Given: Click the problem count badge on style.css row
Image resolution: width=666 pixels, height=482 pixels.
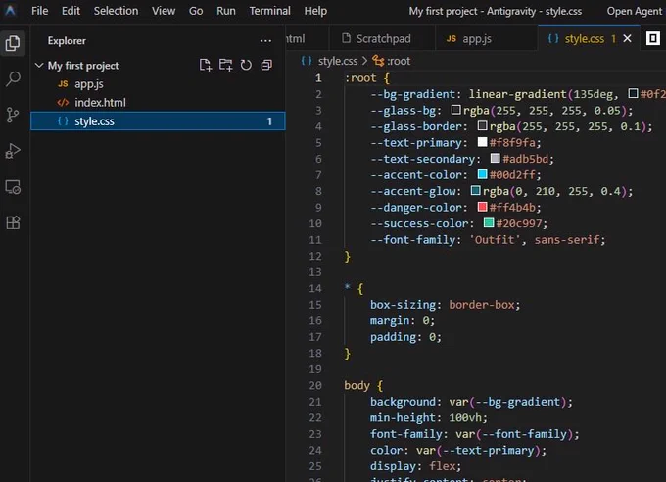Looking at the screenshot, I should tap(269, 121).
